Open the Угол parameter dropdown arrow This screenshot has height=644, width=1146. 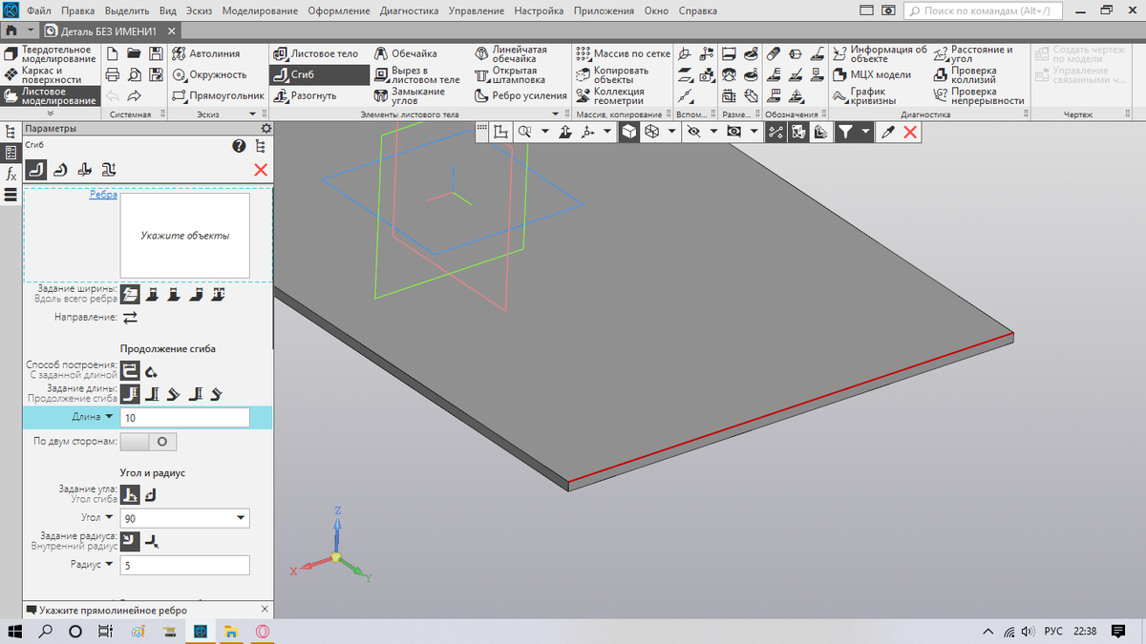pyautogui.click(x=108, y=517)
